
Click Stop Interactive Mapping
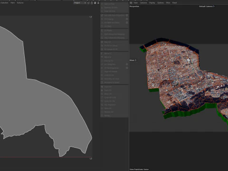point(114,38)
